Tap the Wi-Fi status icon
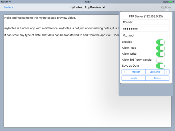Viewport: 175px width, 131px height. coord(10,2)
